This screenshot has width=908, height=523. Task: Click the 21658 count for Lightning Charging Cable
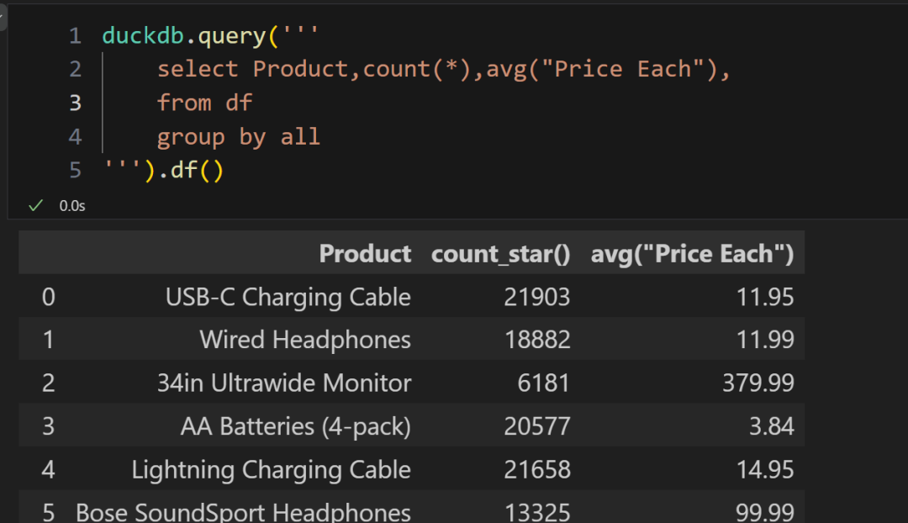[536, 469]
